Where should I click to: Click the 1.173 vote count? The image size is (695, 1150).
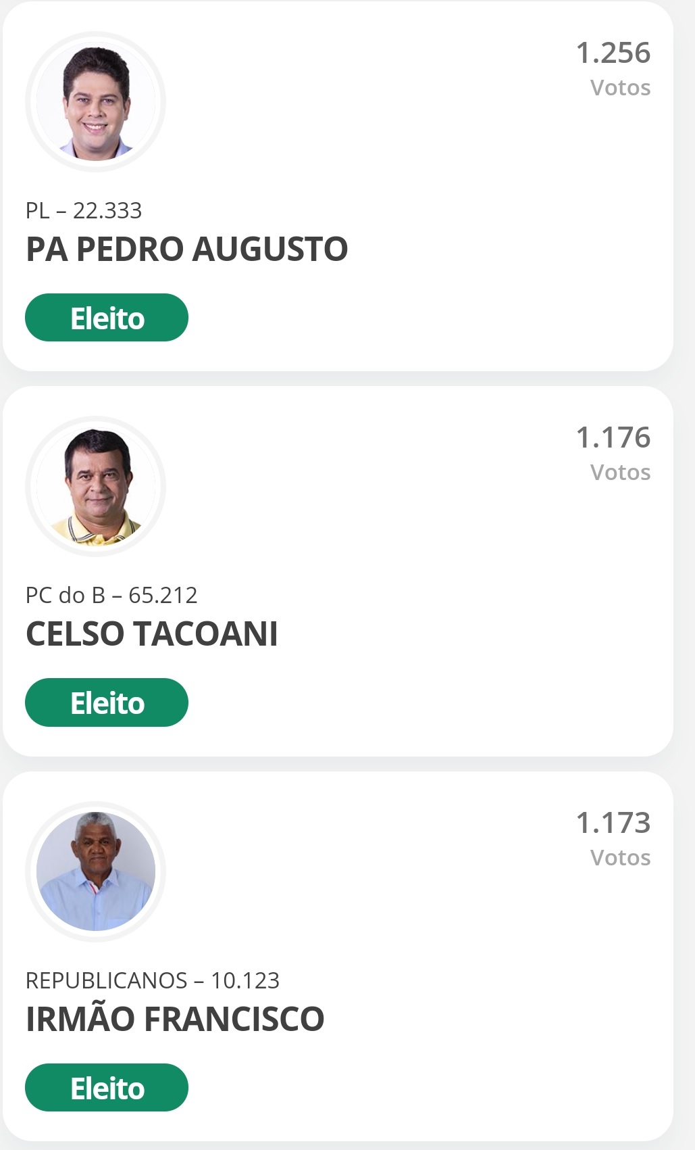pyautogui.click(x=613, y=823)
